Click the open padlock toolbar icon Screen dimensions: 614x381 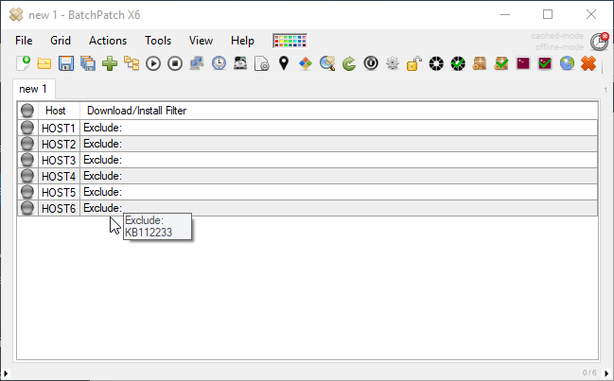click(x=414, y=63)
